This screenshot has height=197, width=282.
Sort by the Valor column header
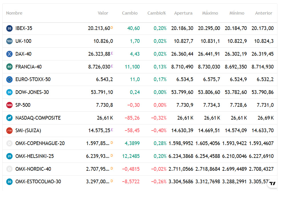pyautogui.click(x=103, y=13)
